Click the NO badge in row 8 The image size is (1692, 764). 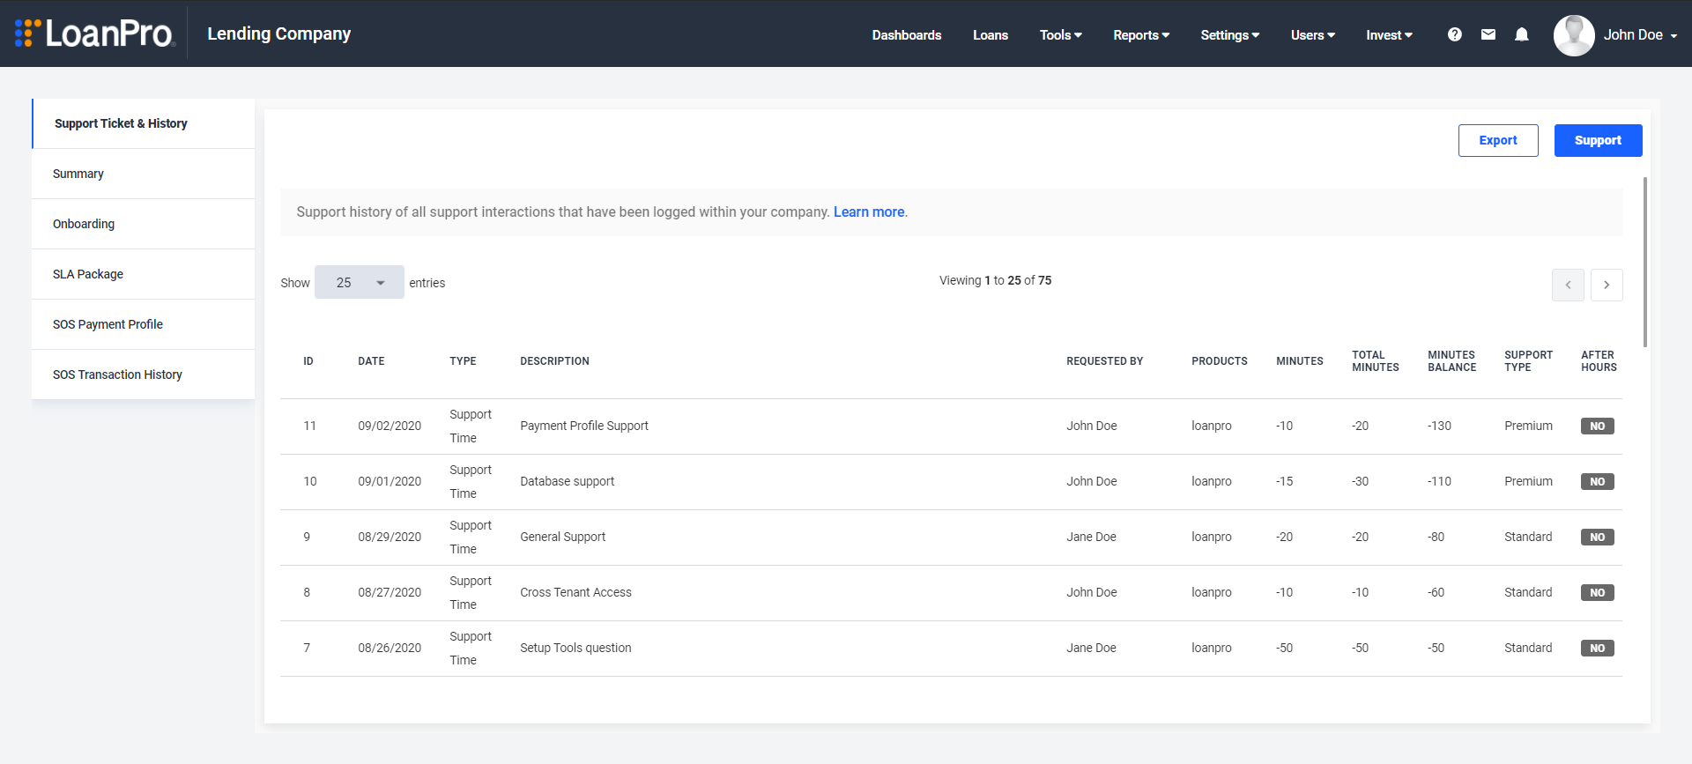pos(1598,592)
